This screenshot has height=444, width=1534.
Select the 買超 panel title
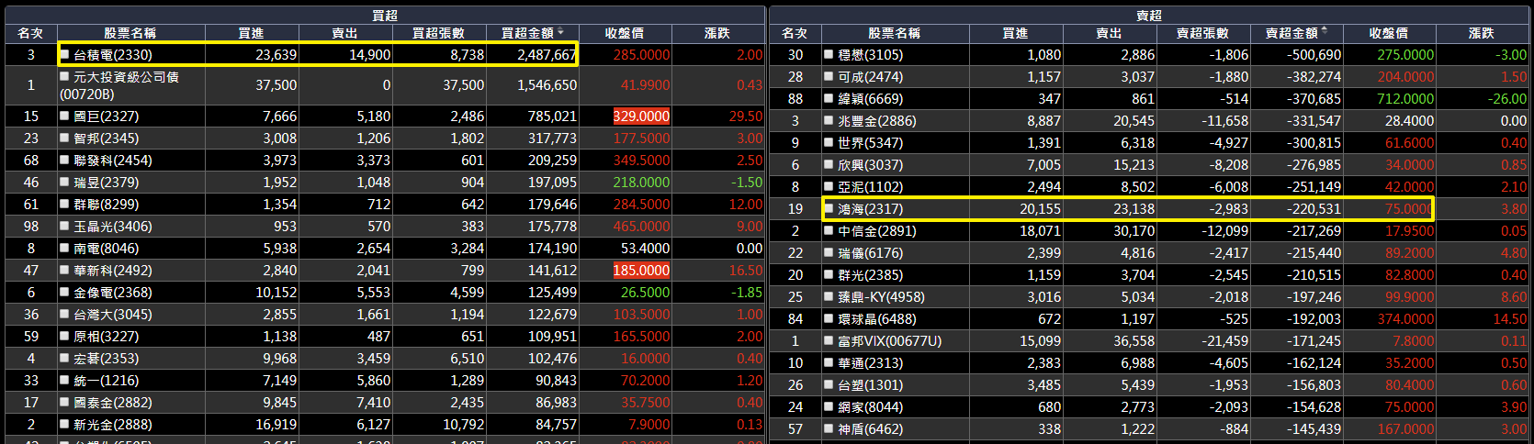click(385, 16)
